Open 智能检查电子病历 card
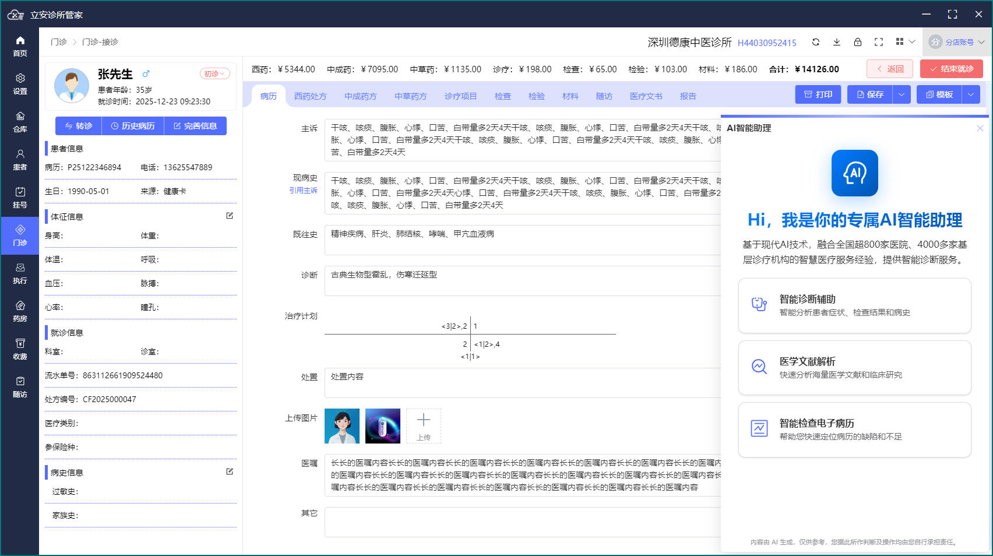The image size is (993, 556). tap(855, 430)
